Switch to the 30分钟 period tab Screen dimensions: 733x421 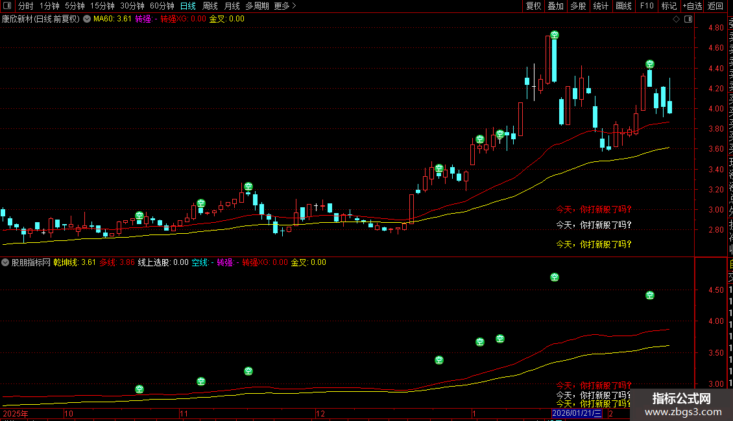(132, 6)
